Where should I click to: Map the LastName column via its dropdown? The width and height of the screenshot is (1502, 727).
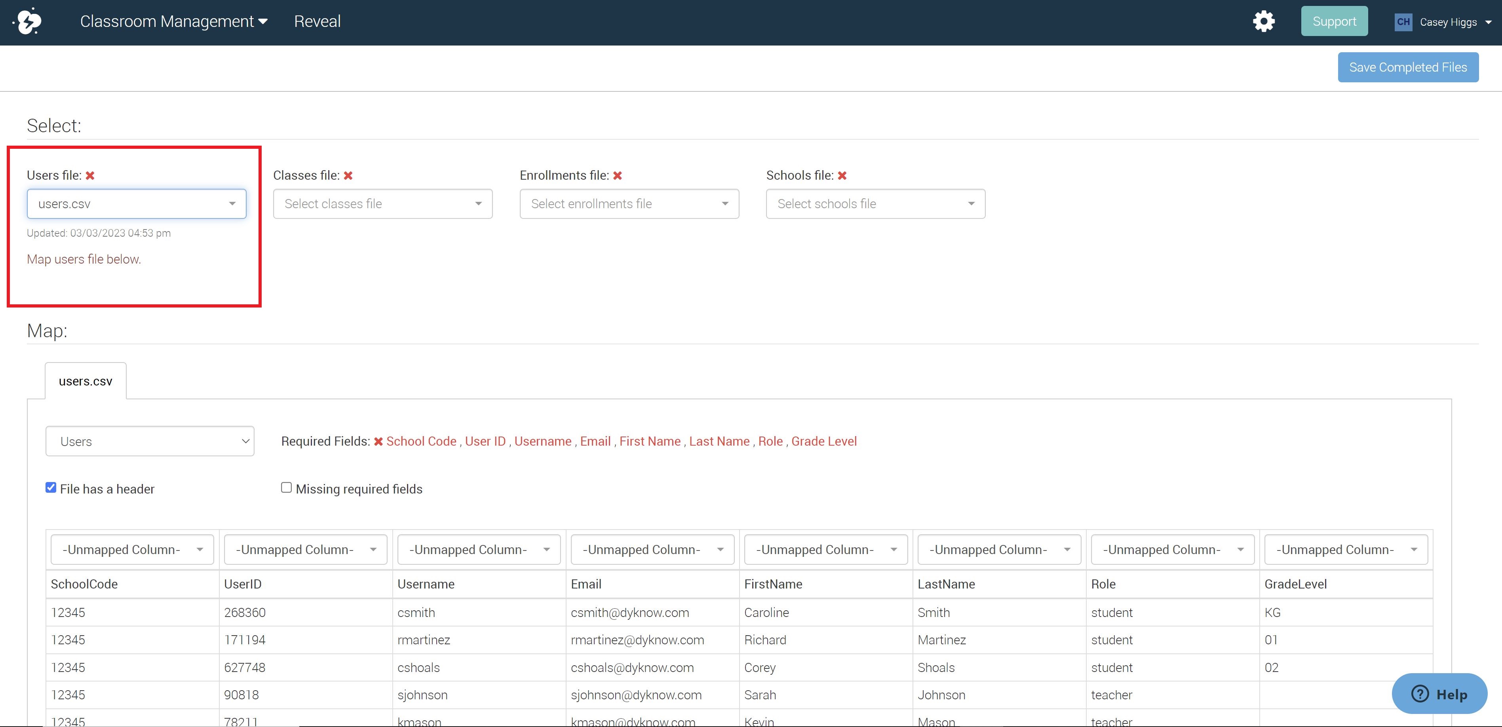[999, 550]
